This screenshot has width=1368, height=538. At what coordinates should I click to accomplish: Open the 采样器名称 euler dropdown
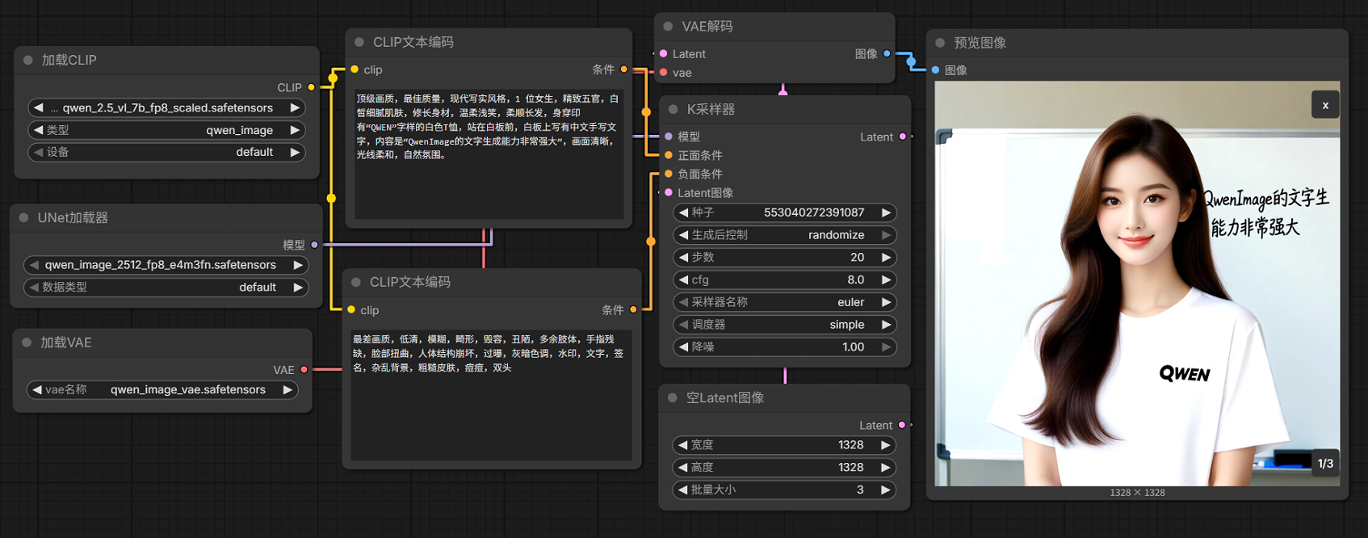[x=784, y=302]
